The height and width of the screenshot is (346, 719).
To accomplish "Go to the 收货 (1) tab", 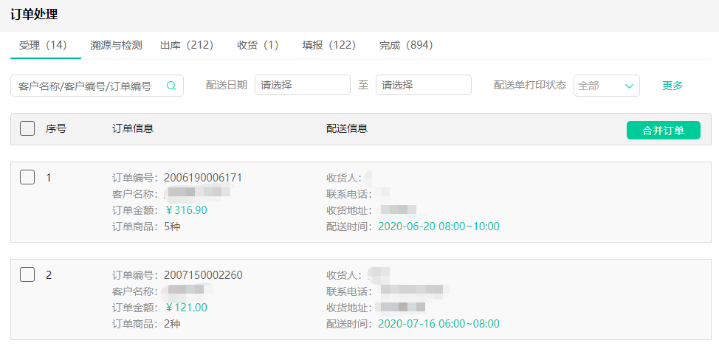I will tap(259, 46).
